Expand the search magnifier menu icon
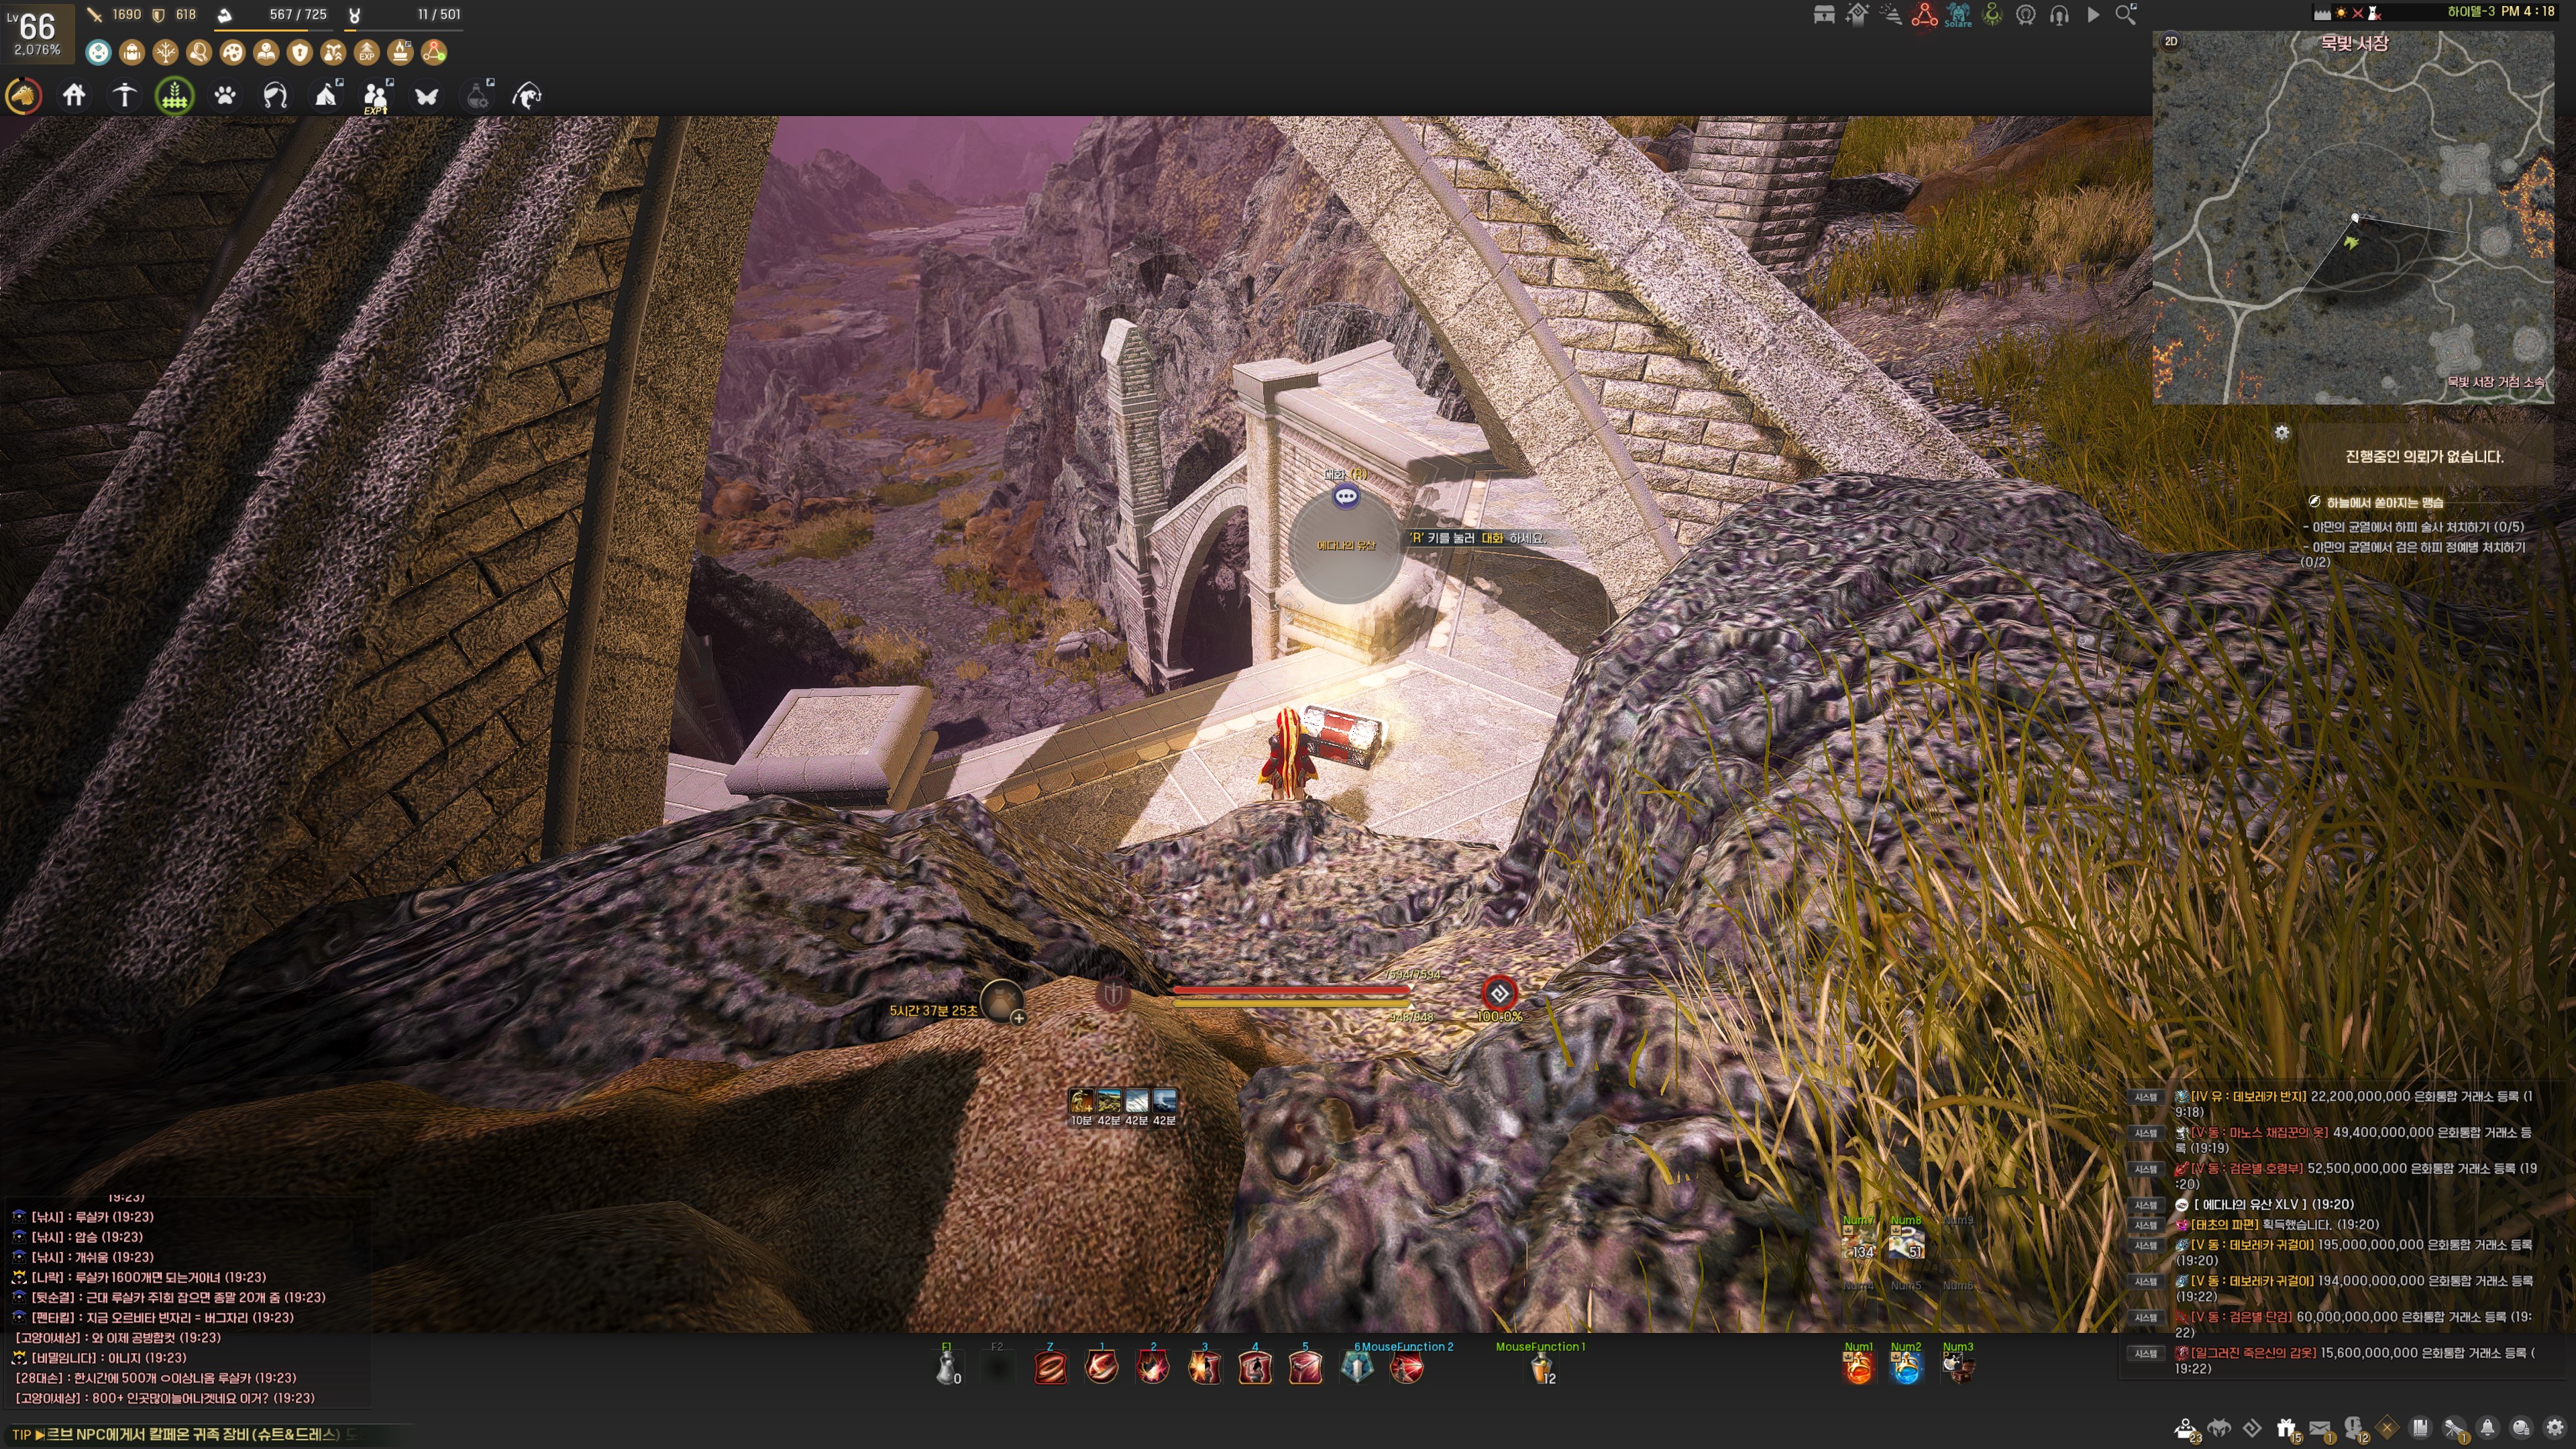Viewport: 2576px width, 1449px height. 2126,15
